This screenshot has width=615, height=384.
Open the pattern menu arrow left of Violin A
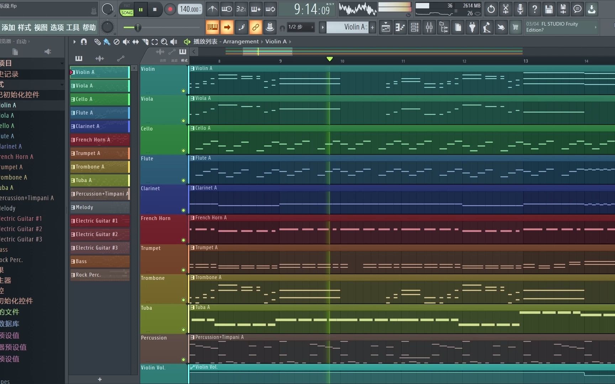point(323,27)
